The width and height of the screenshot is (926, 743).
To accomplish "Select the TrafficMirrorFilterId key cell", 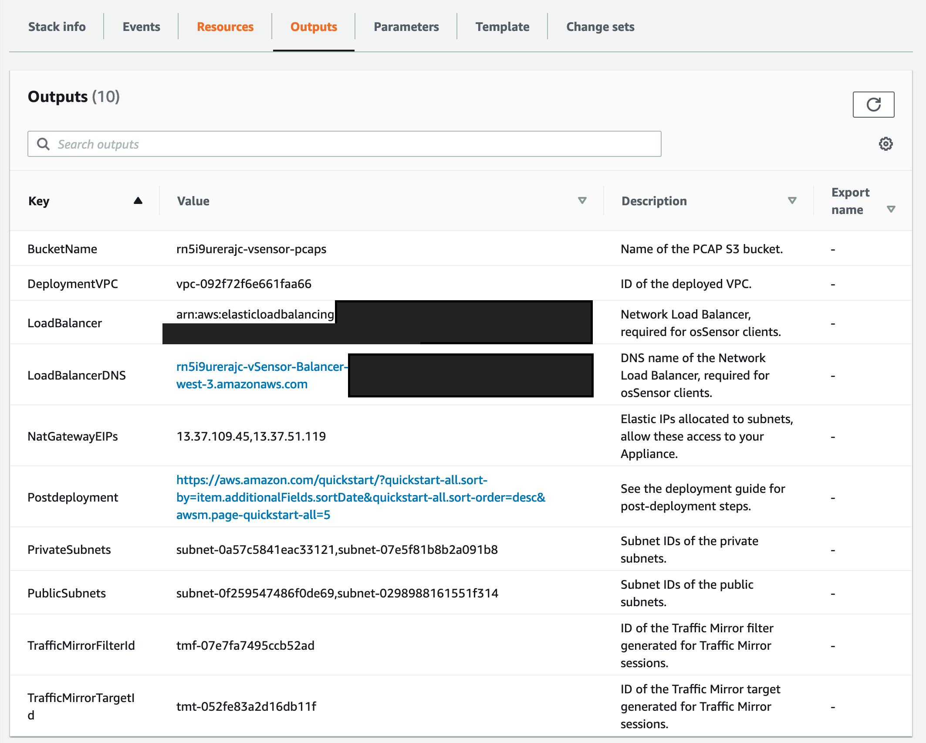I will click(81, 645).
